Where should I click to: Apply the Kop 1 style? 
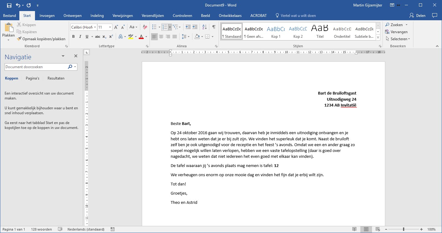point(276,31)
